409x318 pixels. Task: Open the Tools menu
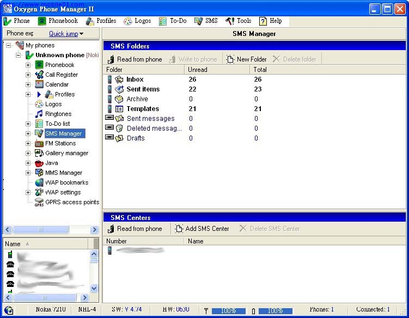click(x=238, y=21)
